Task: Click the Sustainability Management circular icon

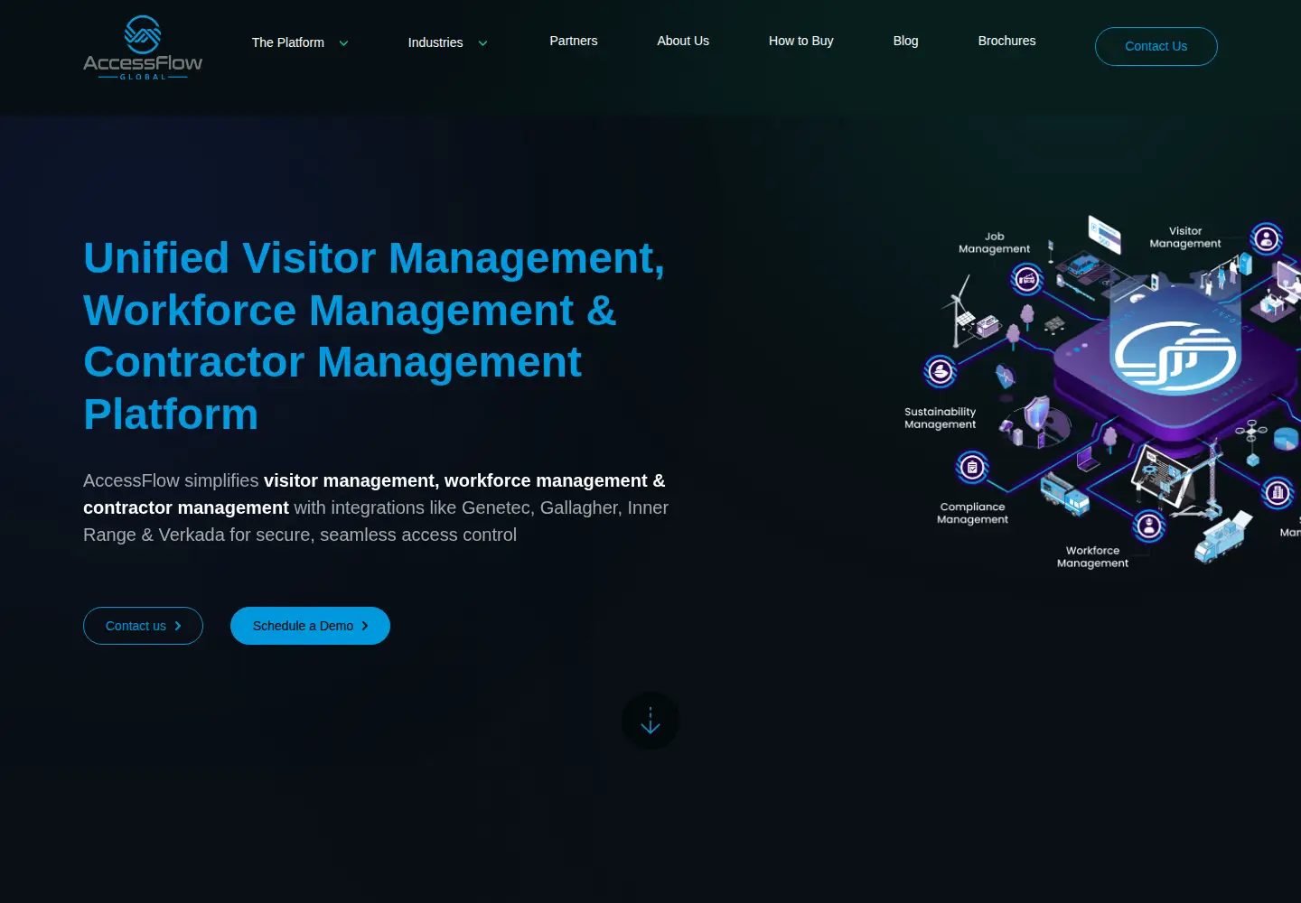Action: point(941,371)
